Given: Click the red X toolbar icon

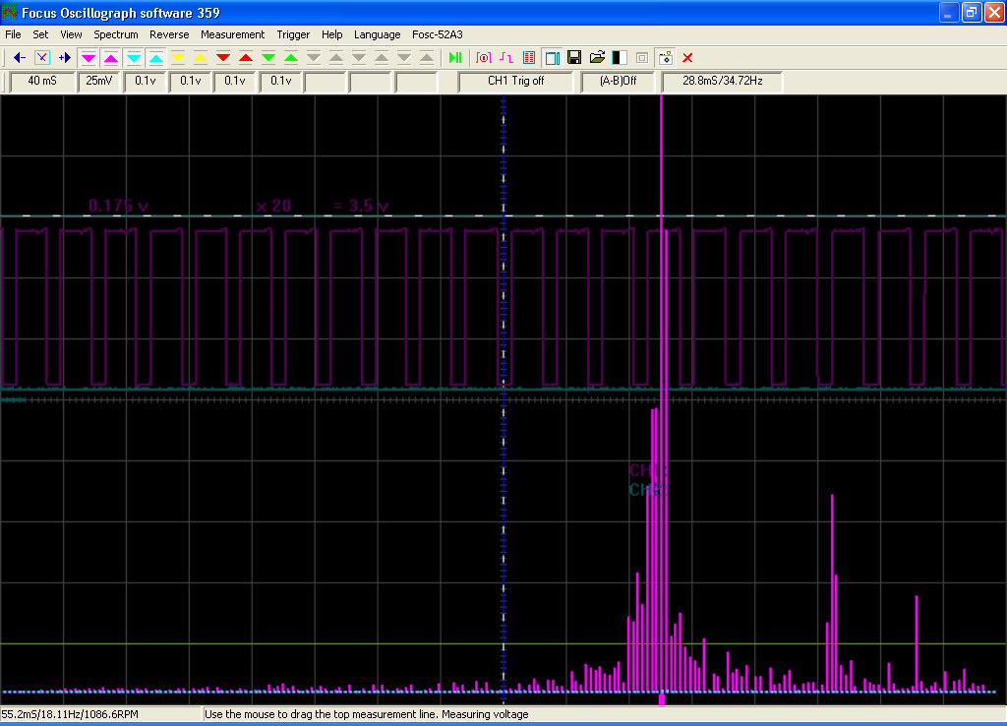Looking at the screenshot, I should (x=687, y=58).
